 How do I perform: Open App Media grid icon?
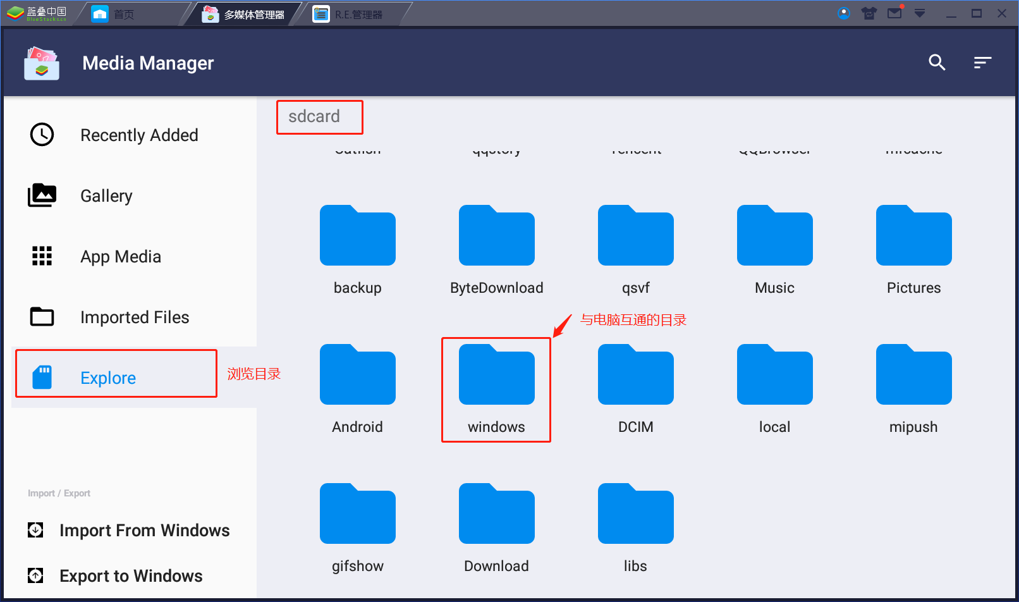42,256
